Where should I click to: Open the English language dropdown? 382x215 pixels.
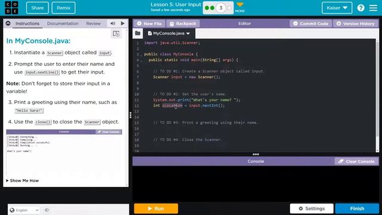point(24,210)
